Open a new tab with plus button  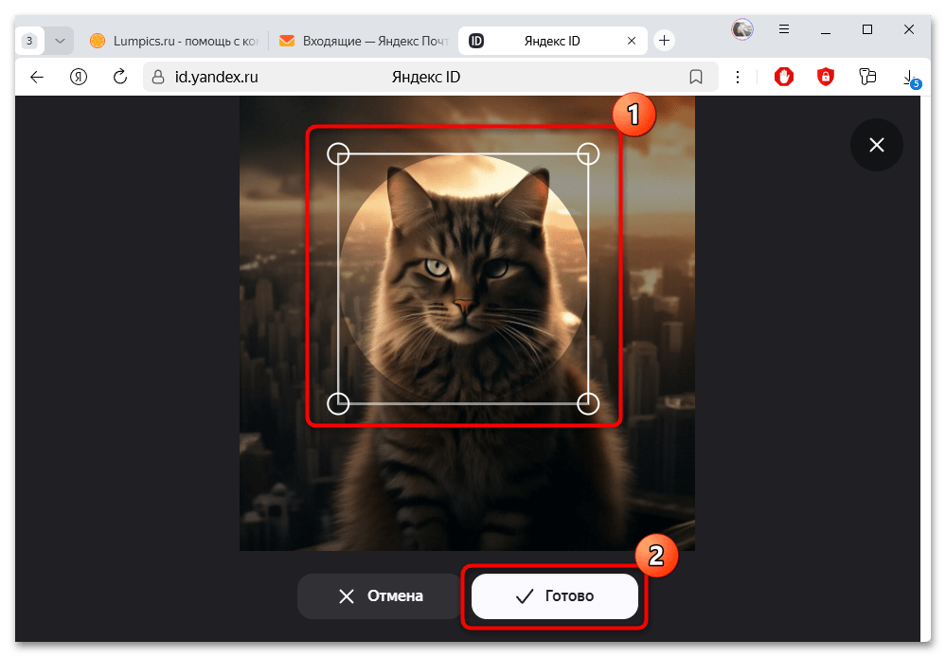[665, 41]
